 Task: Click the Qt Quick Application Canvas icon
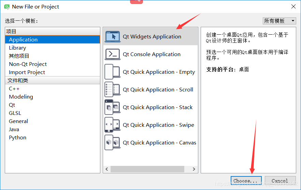[113, 143]
